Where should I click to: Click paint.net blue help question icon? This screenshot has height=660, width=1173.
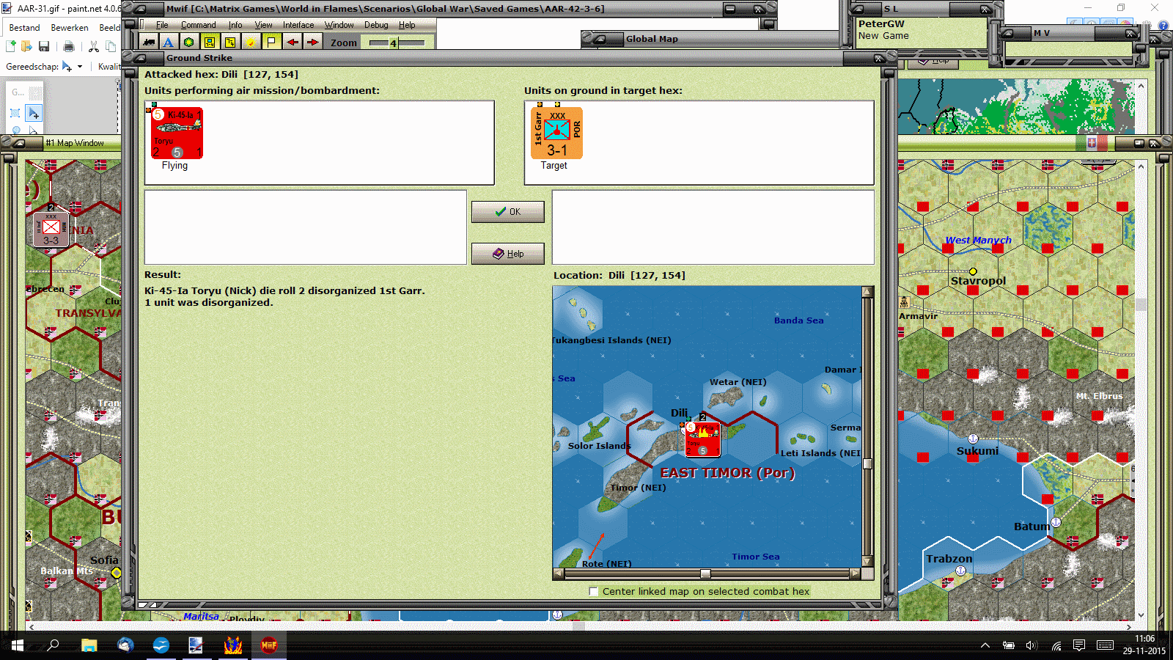click(x=1164, y=26)
